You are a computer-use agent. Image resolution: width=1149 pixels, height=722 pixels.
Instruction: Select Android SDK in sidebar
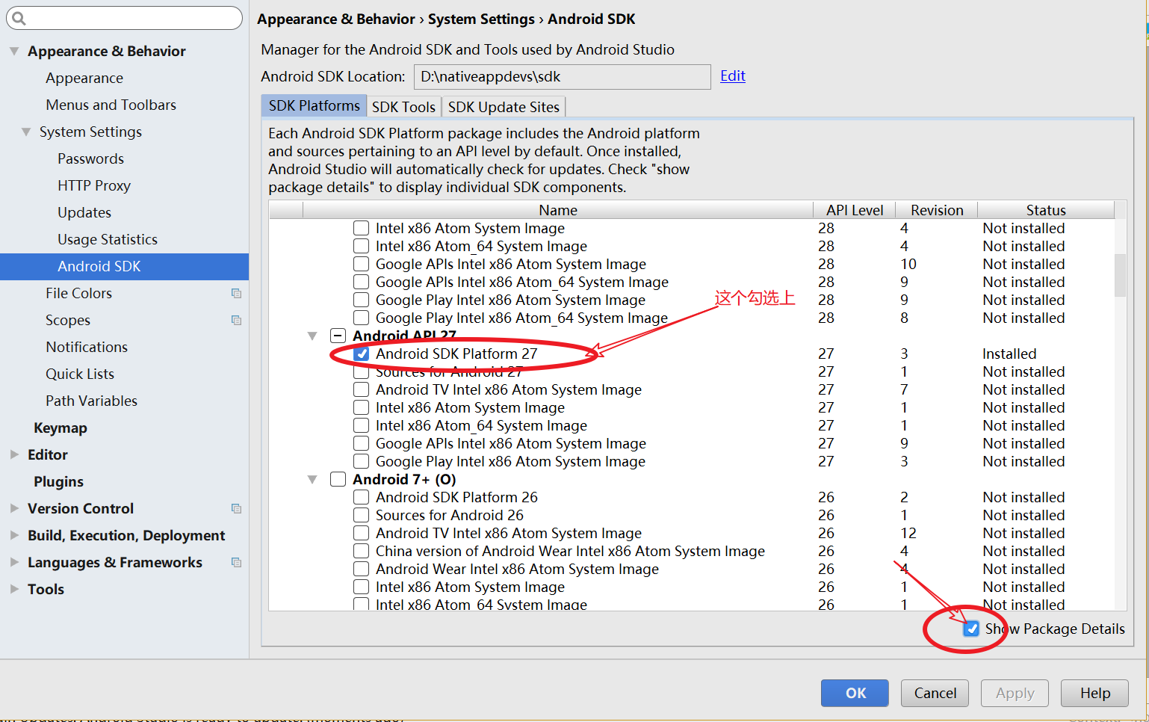point(124,267)
